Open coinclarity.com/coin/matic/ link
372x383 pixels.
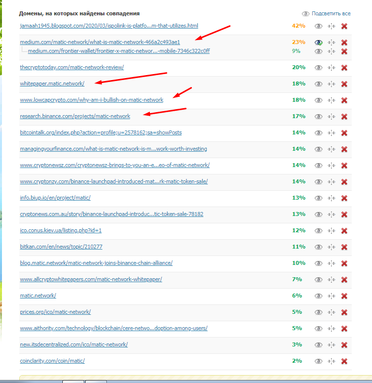click(x=52, y=361)
